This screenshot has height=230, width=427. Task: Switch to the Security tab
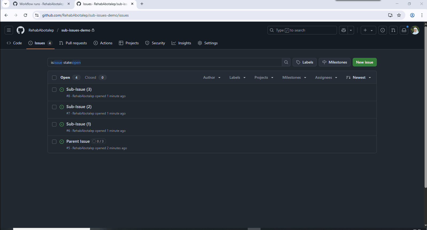[155, 43]
